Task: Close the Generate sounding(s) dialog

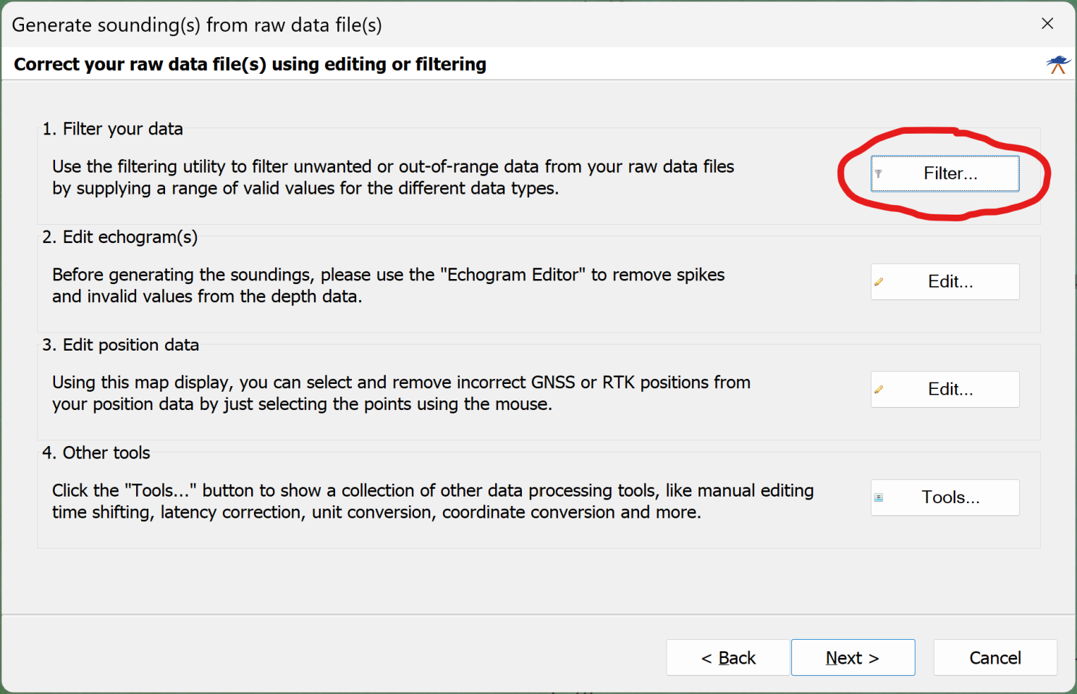Action: 1047,24
